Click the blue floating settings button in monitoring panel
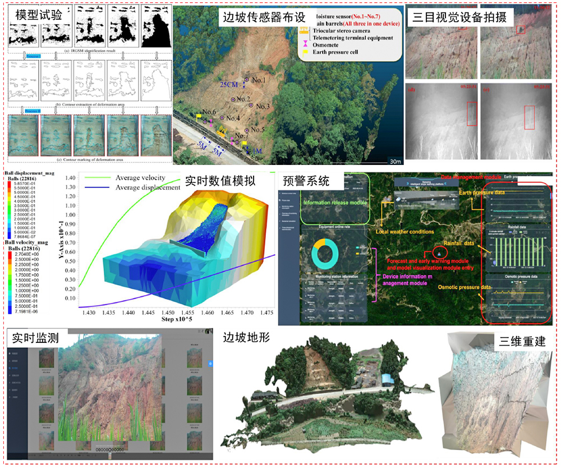Viewport: 561px width, 468px height. (x=210, y=364)
